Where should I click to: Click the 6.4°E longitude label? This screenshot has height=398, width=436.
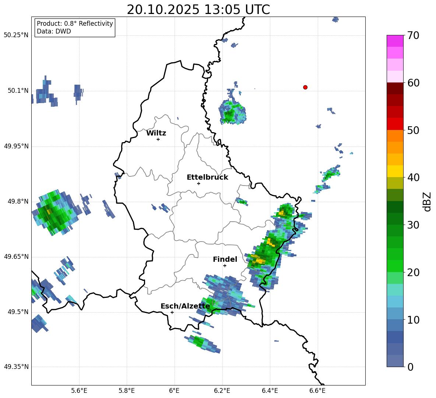270,391
